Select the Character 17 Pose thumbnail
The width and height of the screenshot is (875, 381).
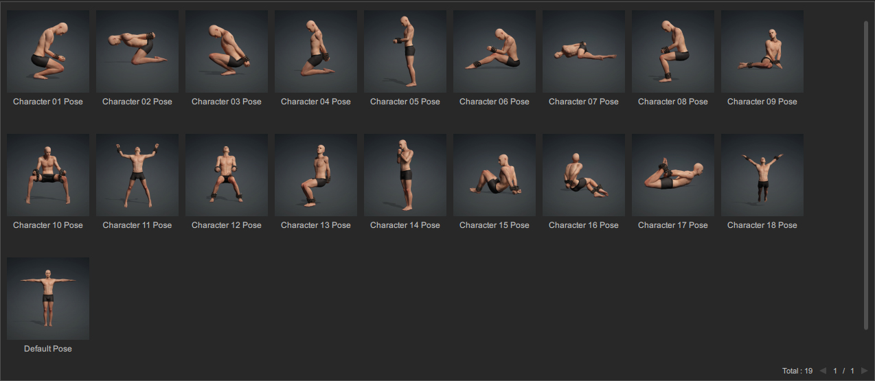pos(673,175)
